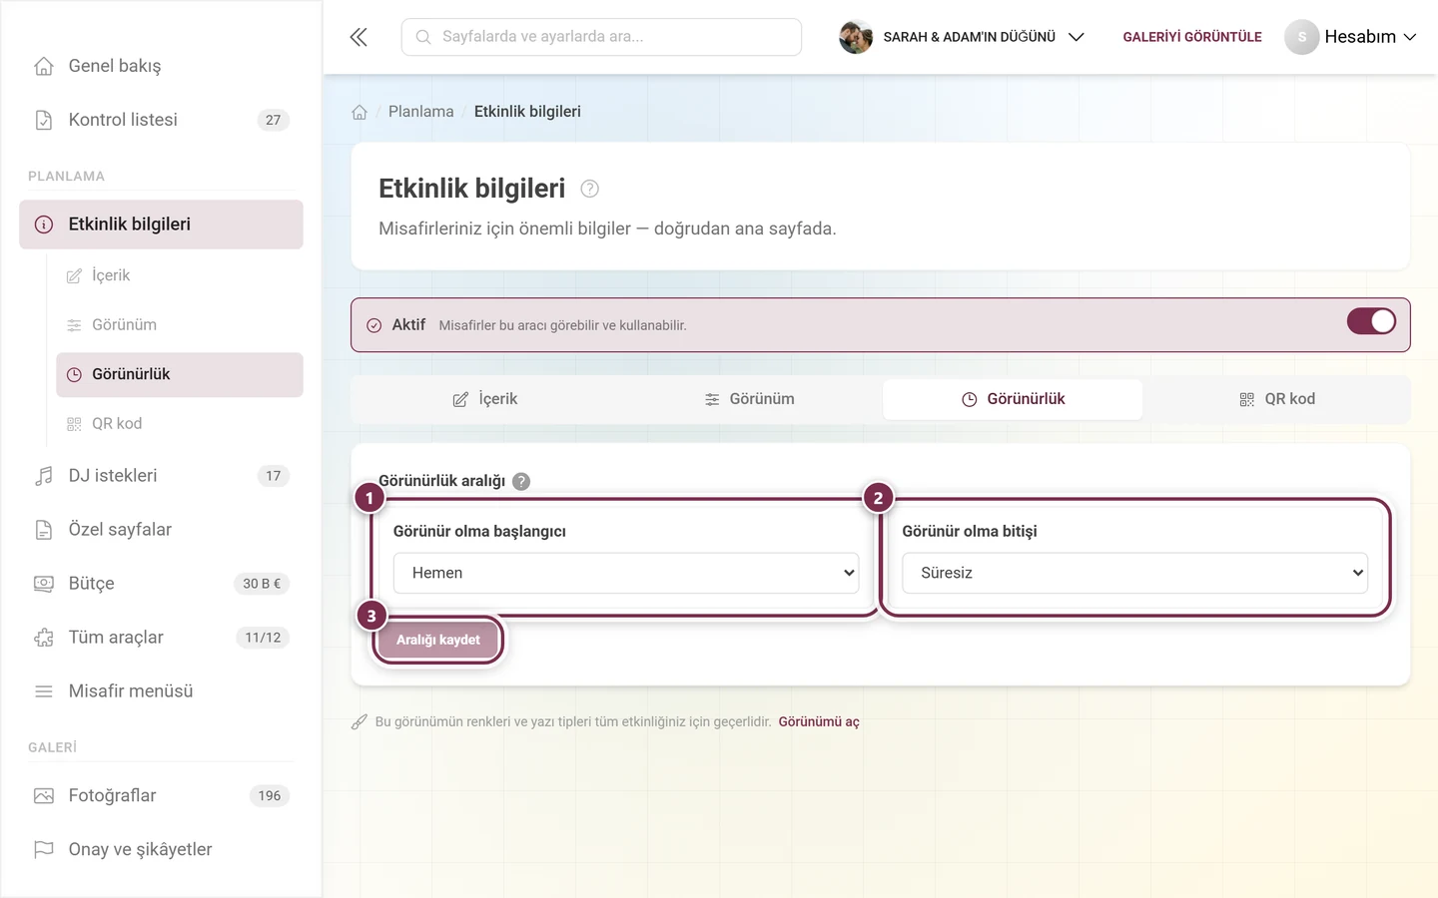Click the Sayfalarda ve ayarlarda ara search field
The height and width of the screenshot is (898, 1438).
tap(601, 37)
